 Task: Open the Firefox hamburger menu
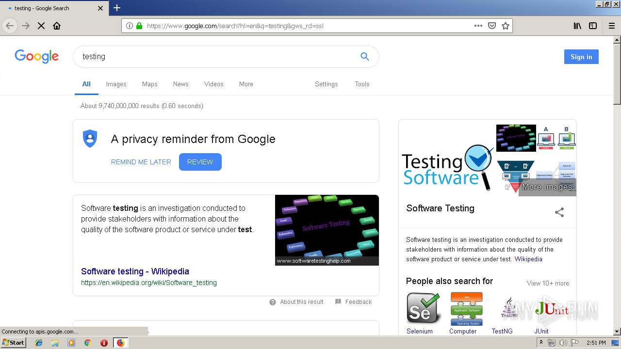pyautogui.click(x=612, y=26)
